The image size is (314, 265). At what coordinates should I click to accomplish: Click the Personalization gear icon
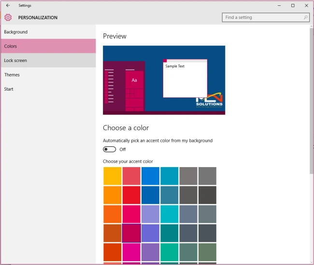(8, 17)
